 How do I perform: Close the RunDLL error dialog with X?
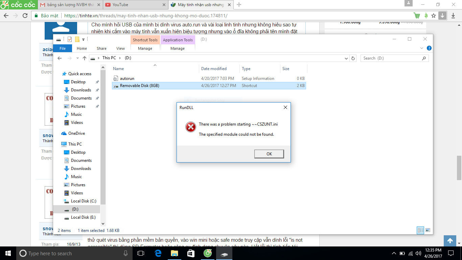[285, 107]
